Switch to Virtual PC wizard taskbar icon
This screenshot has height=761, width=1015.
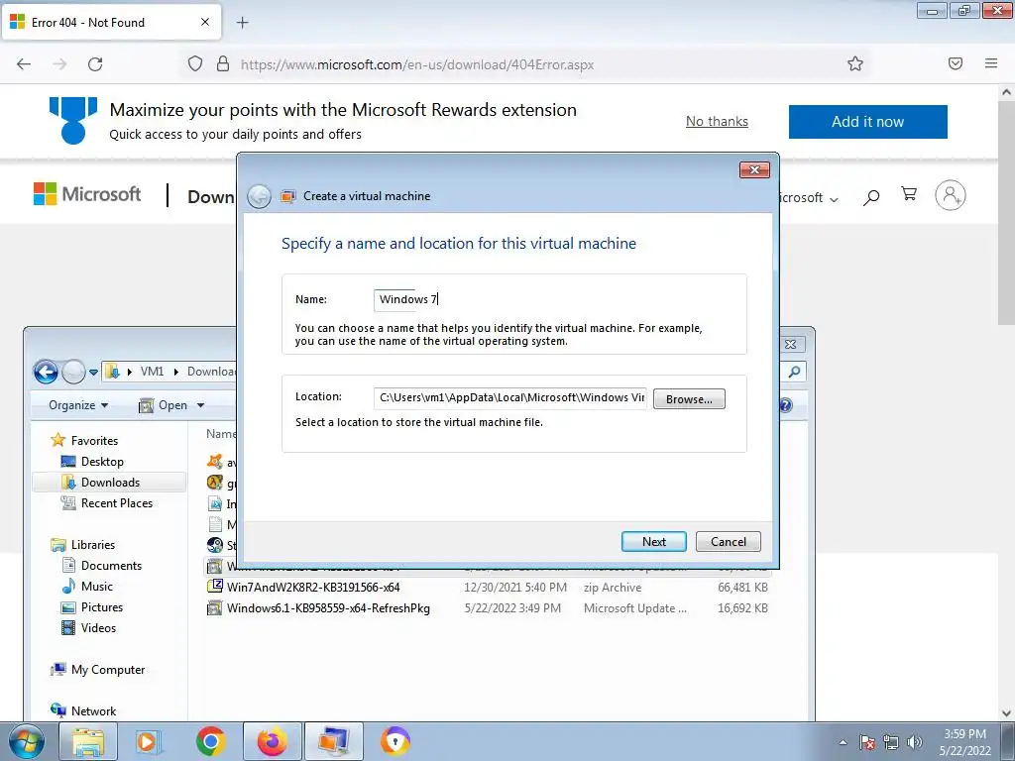click(334, 741)
